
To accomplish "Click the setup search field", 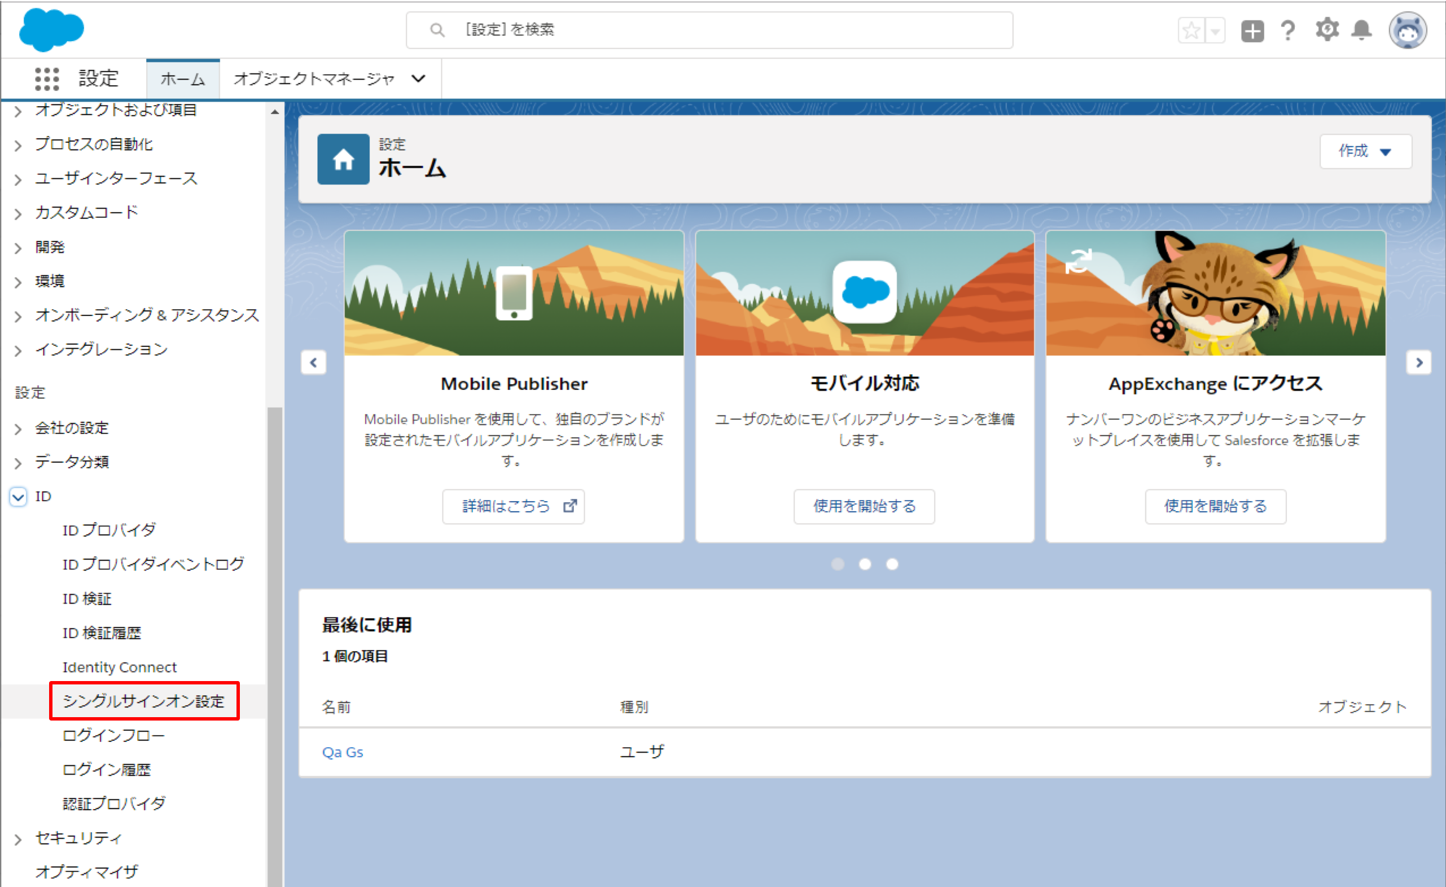I will pyautogui.click(x=709, y=30).
